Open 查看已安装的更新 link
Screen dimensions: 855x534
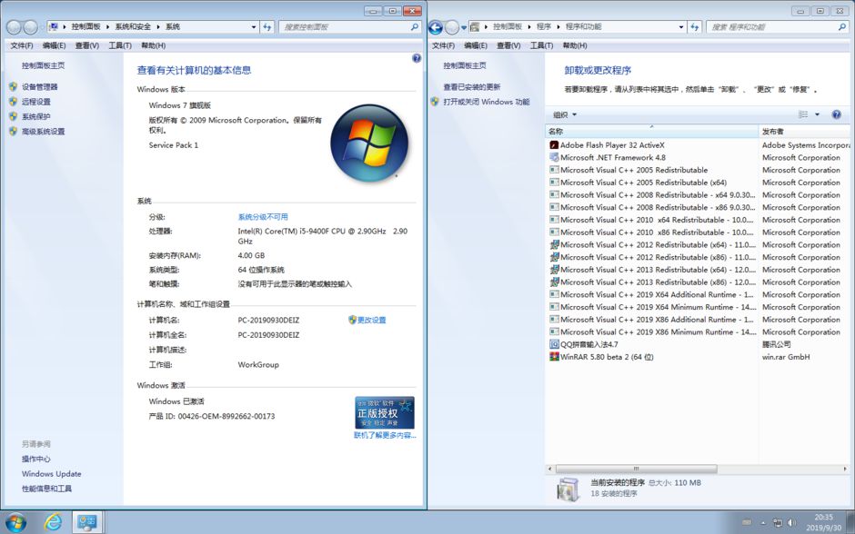click(472, 86)
